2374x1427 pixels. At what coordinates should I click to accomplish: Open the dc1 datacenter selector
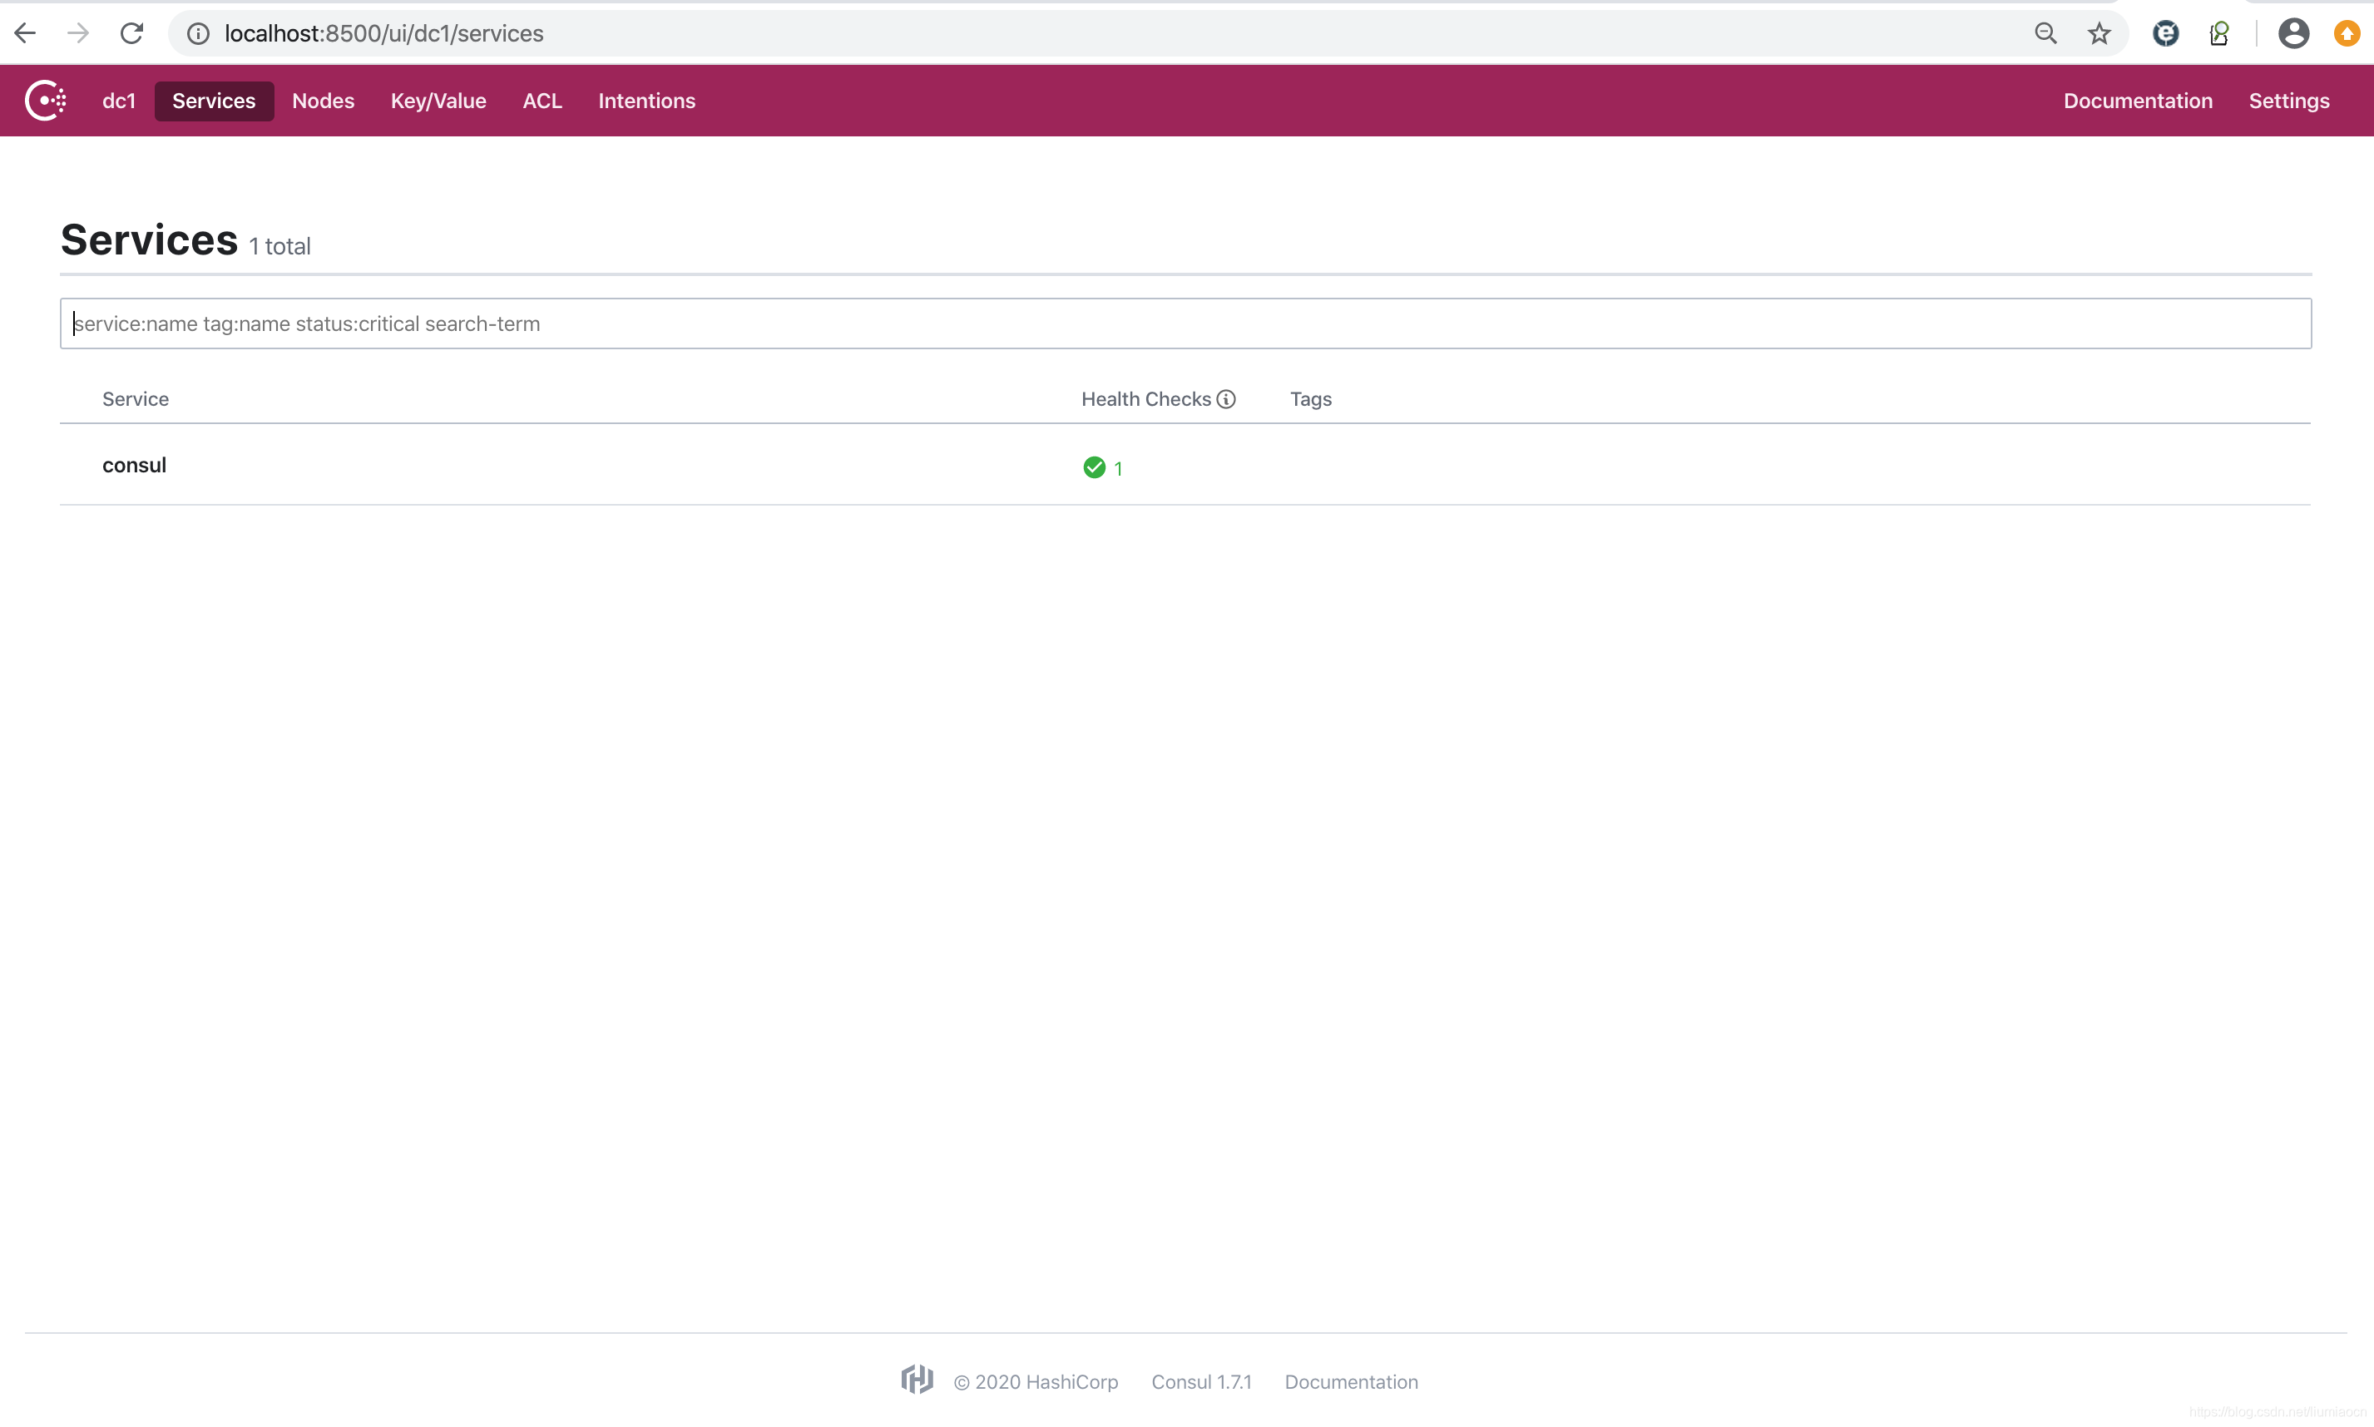coord(118,100)
